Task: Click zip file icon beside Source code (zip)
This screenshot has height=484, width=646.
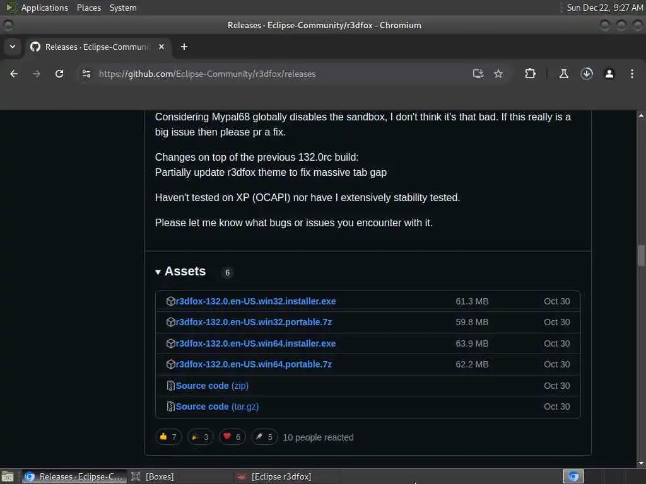Action: 170,386
